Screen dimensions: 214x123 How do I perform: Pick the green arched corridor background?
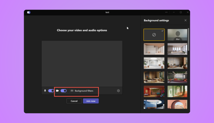coord(177,91)
